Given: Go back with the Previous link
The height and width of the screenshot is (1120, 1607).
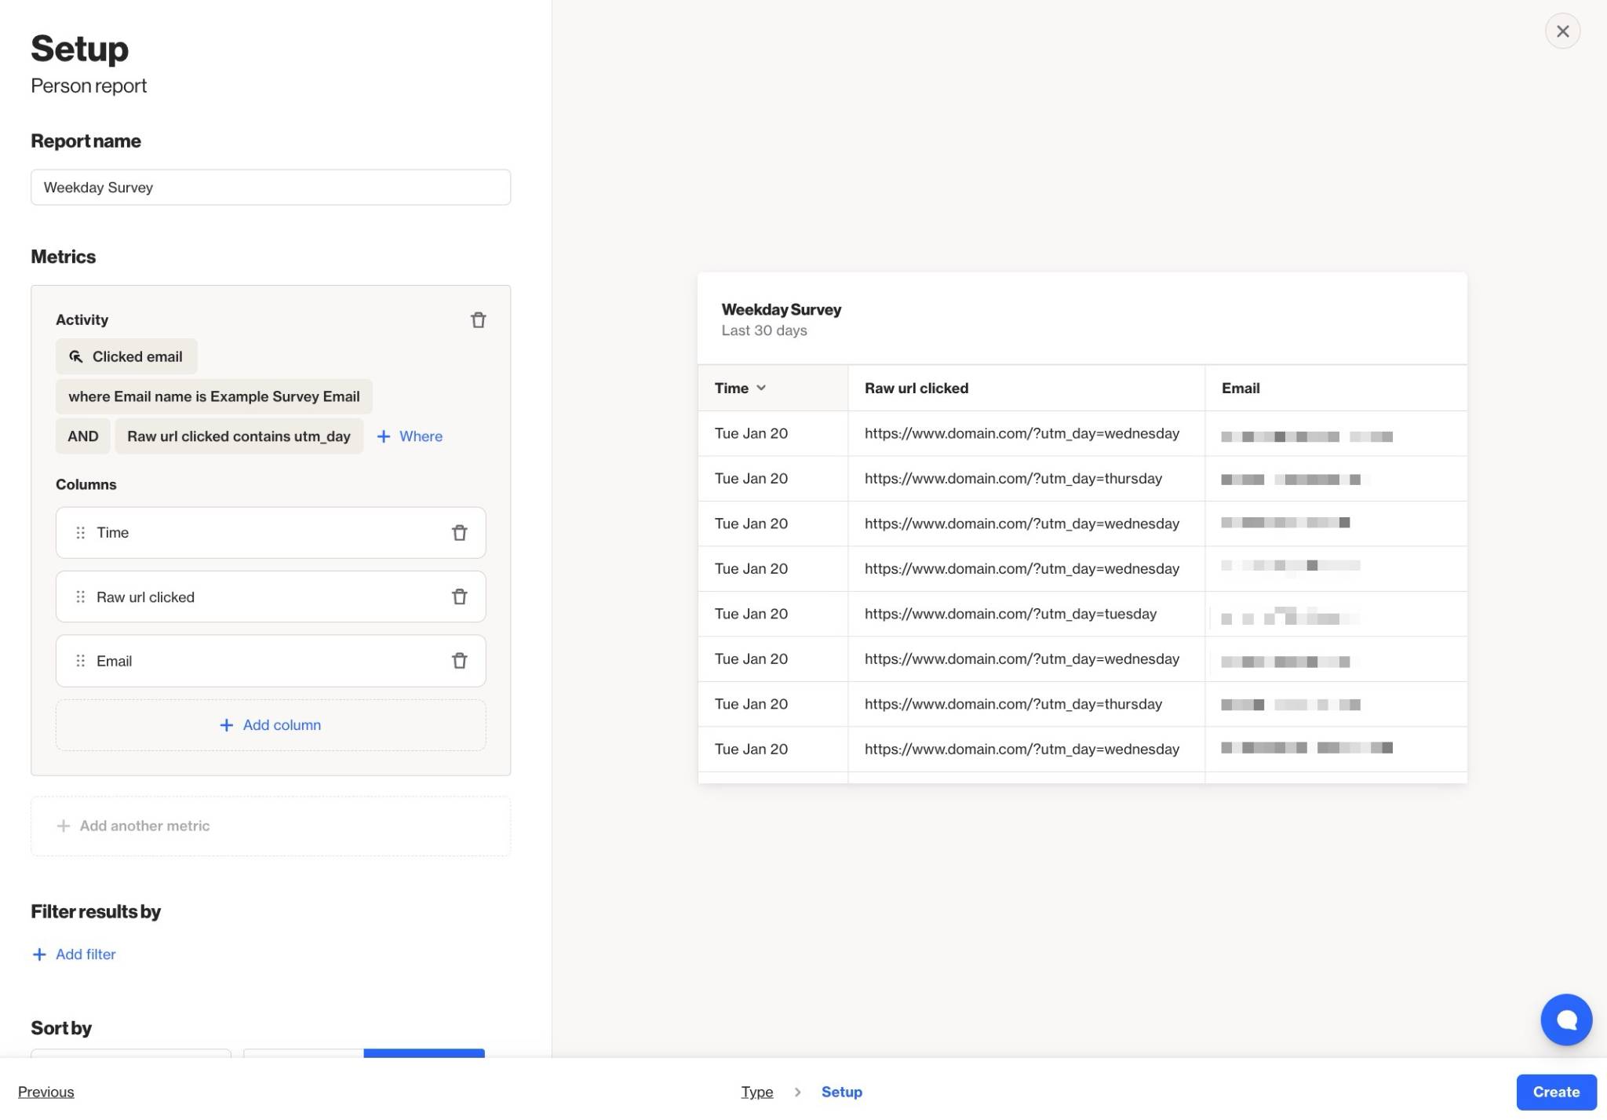Looking at the screenshot, I should tap(46, 1092).
